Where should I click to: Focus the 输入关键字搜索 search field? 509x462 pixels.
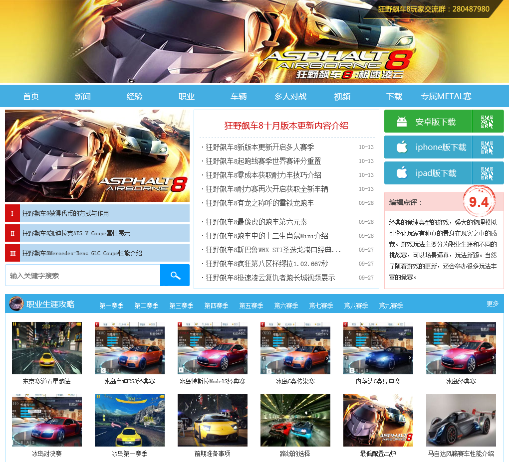pyautogui.click(x=83, y=275)
